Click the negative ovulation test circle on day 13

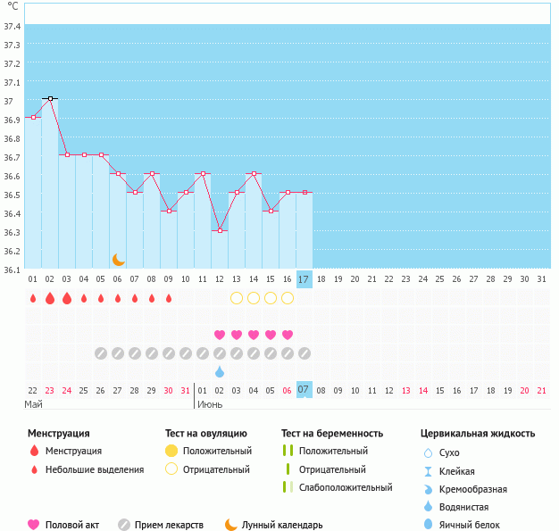pyautogui.click(x=237, y=298)
